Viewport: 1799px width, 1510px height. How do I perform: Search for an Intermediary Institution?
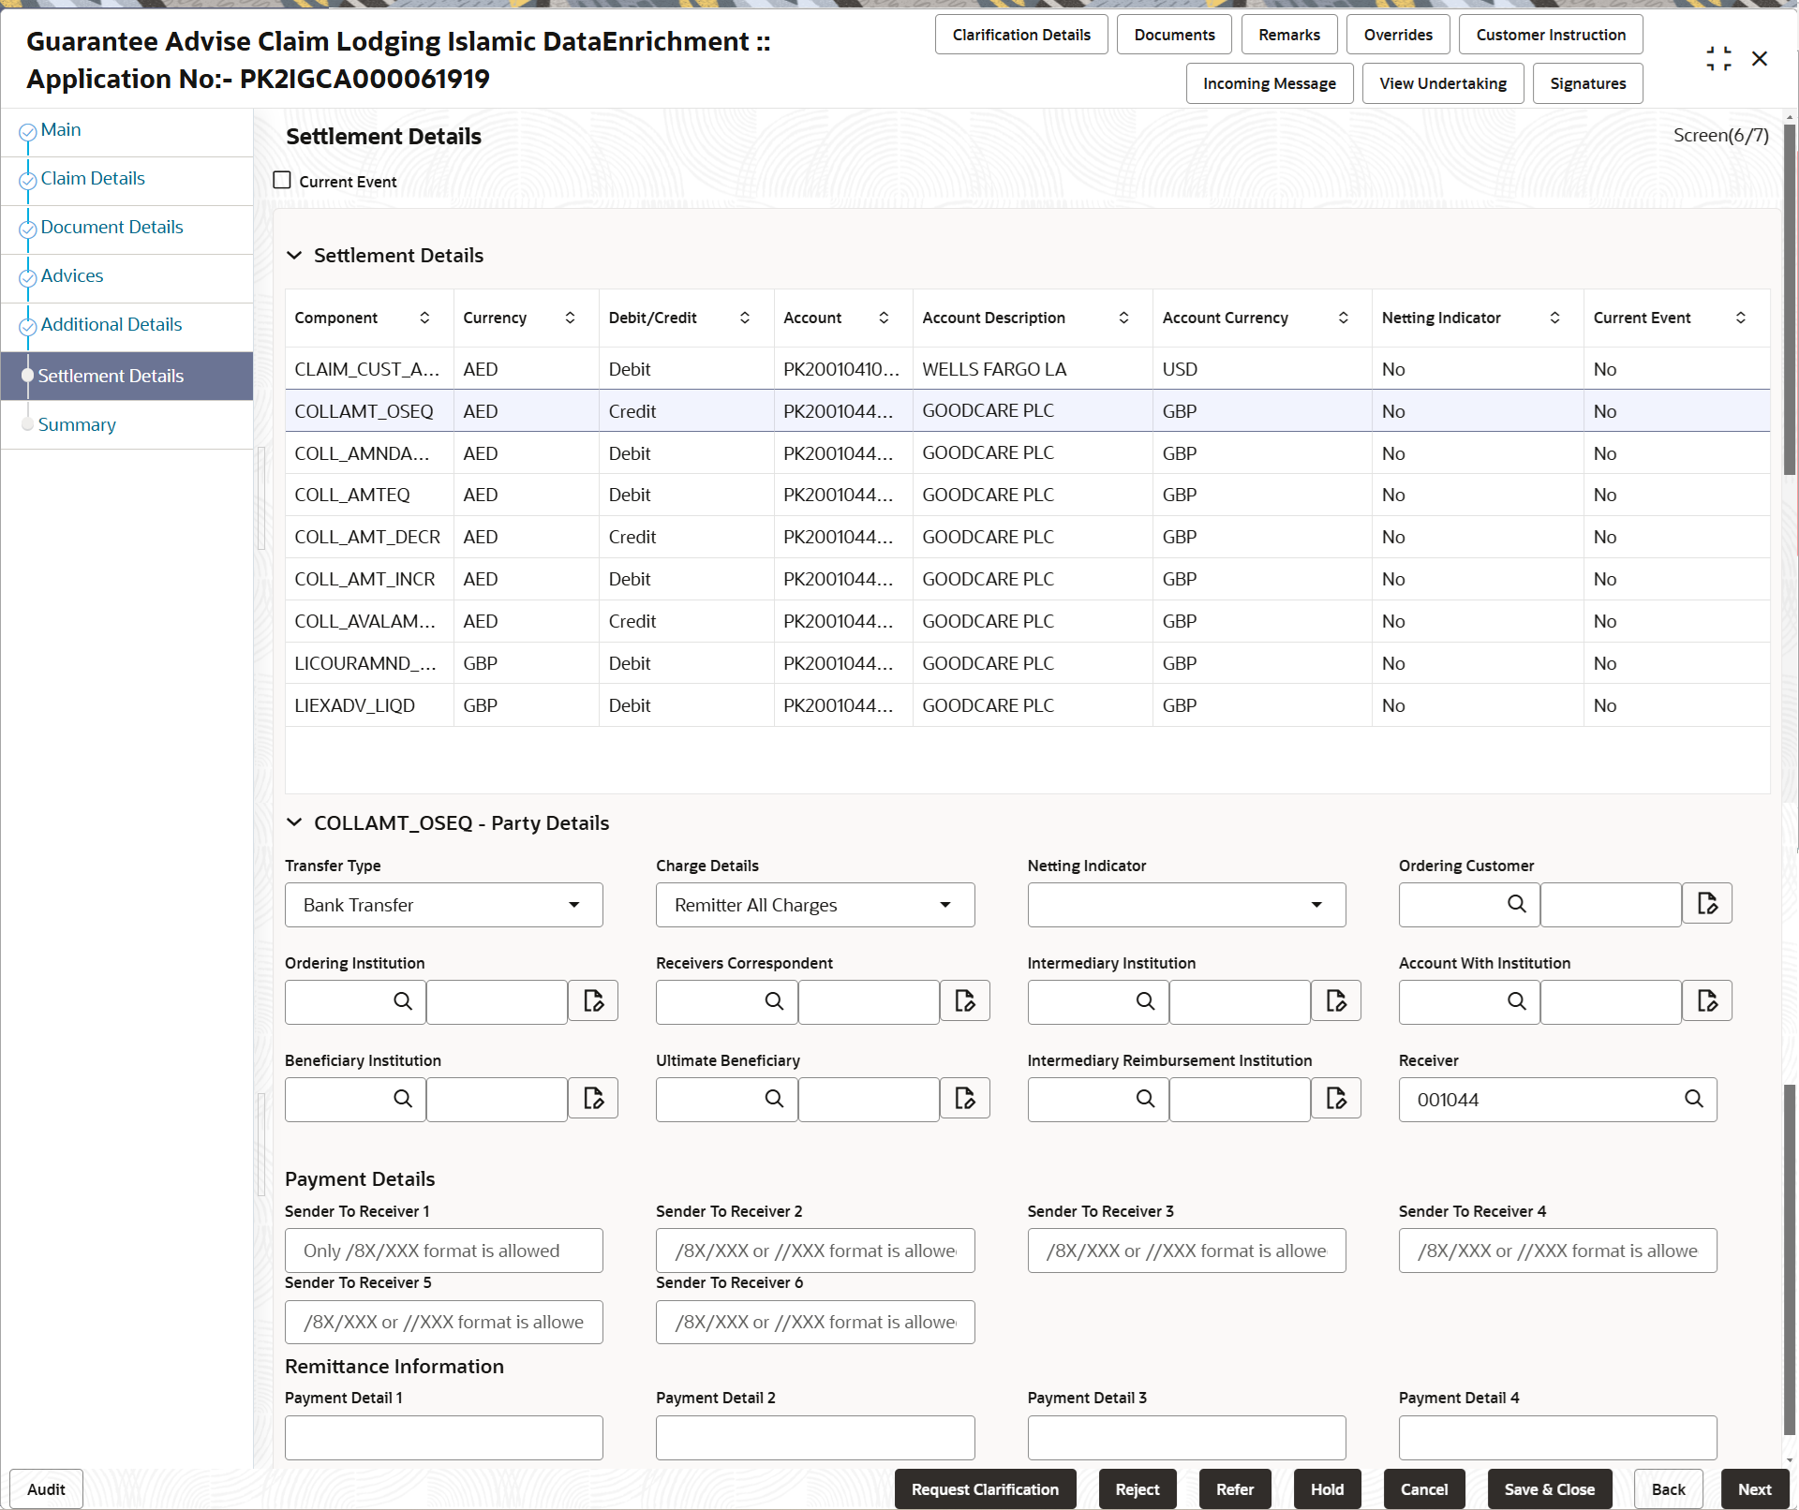(1145, 1001)
